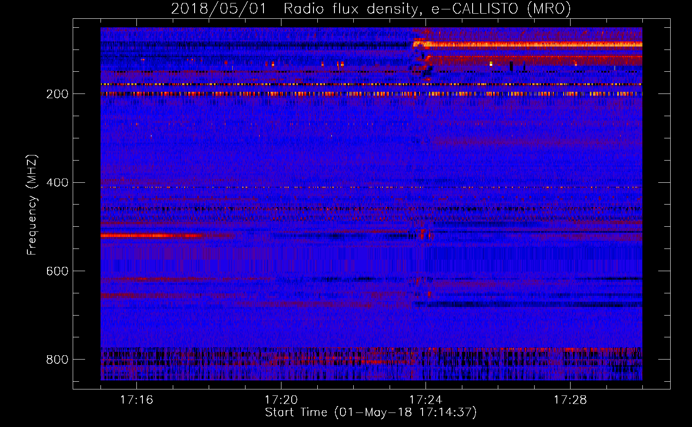This screenshot has height=427, width=692.
Task: Click the frequency tick label '600'
Action: click(57, 272)
